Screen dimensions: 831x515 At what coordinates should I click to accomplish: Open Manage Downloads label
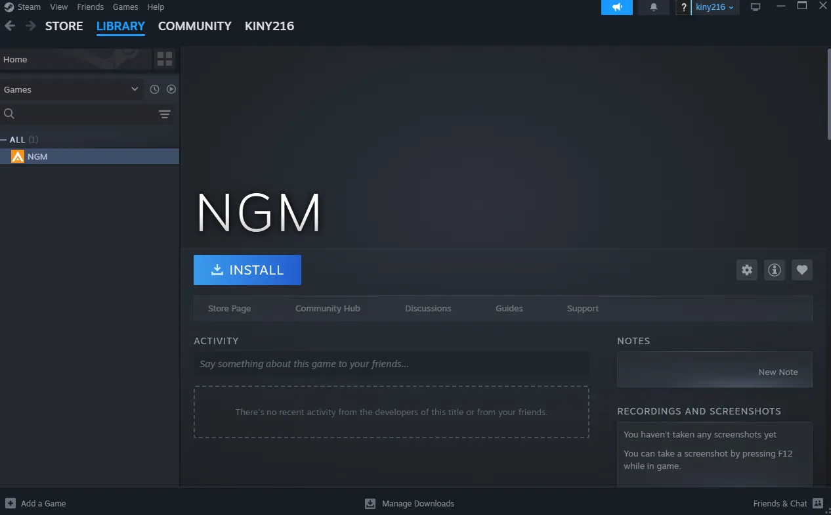418,504
